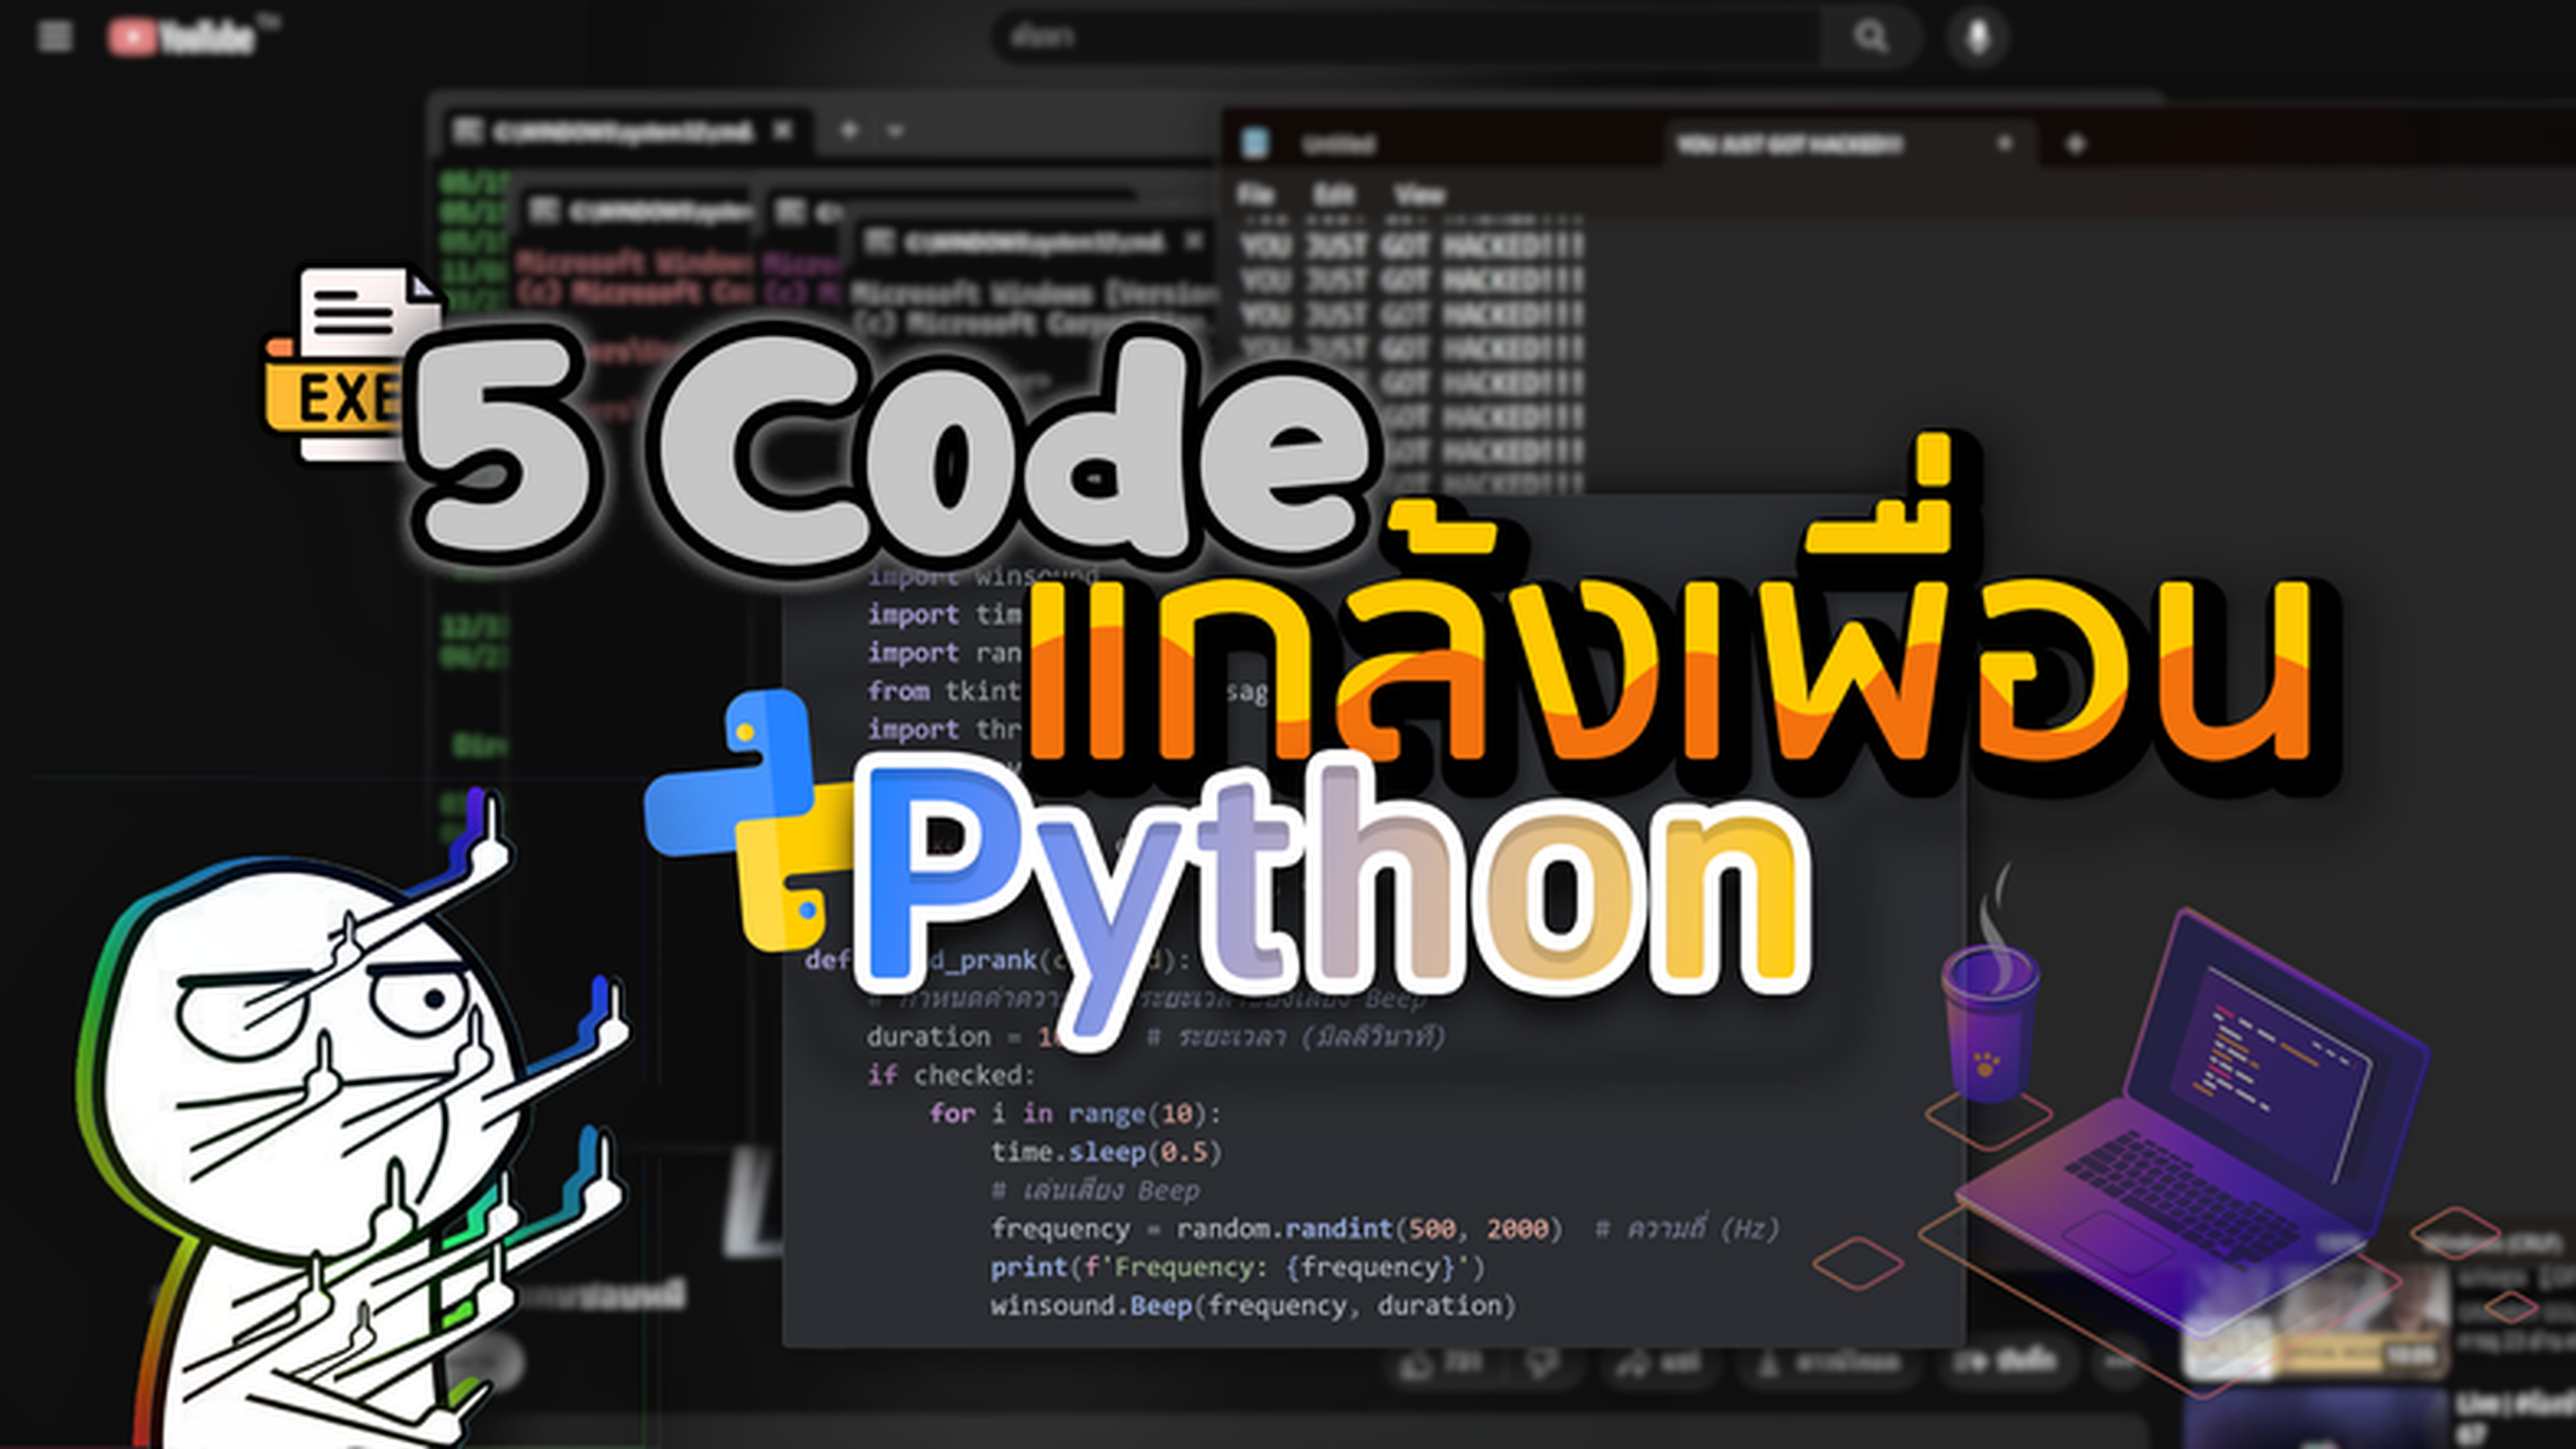Dislike the video with thumbs-down button
Screen dimensions: 2576x1449
pyautogui.click(x=1542, y=1362)
